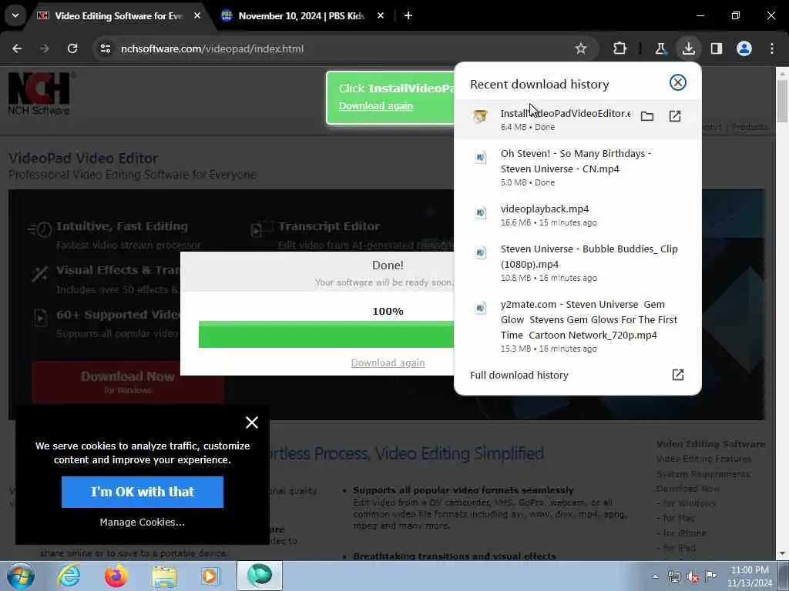Go forward using the arrow button
This screenshot has height=591, width=789.
[x=45, y=48]
